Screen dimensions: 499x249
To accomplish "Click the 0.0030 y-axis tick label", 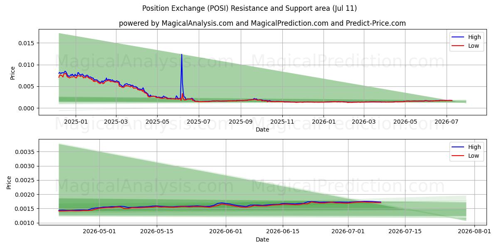I will pos(26,166).
